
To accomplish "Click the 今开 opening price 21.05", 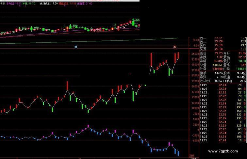I will 242,53.
